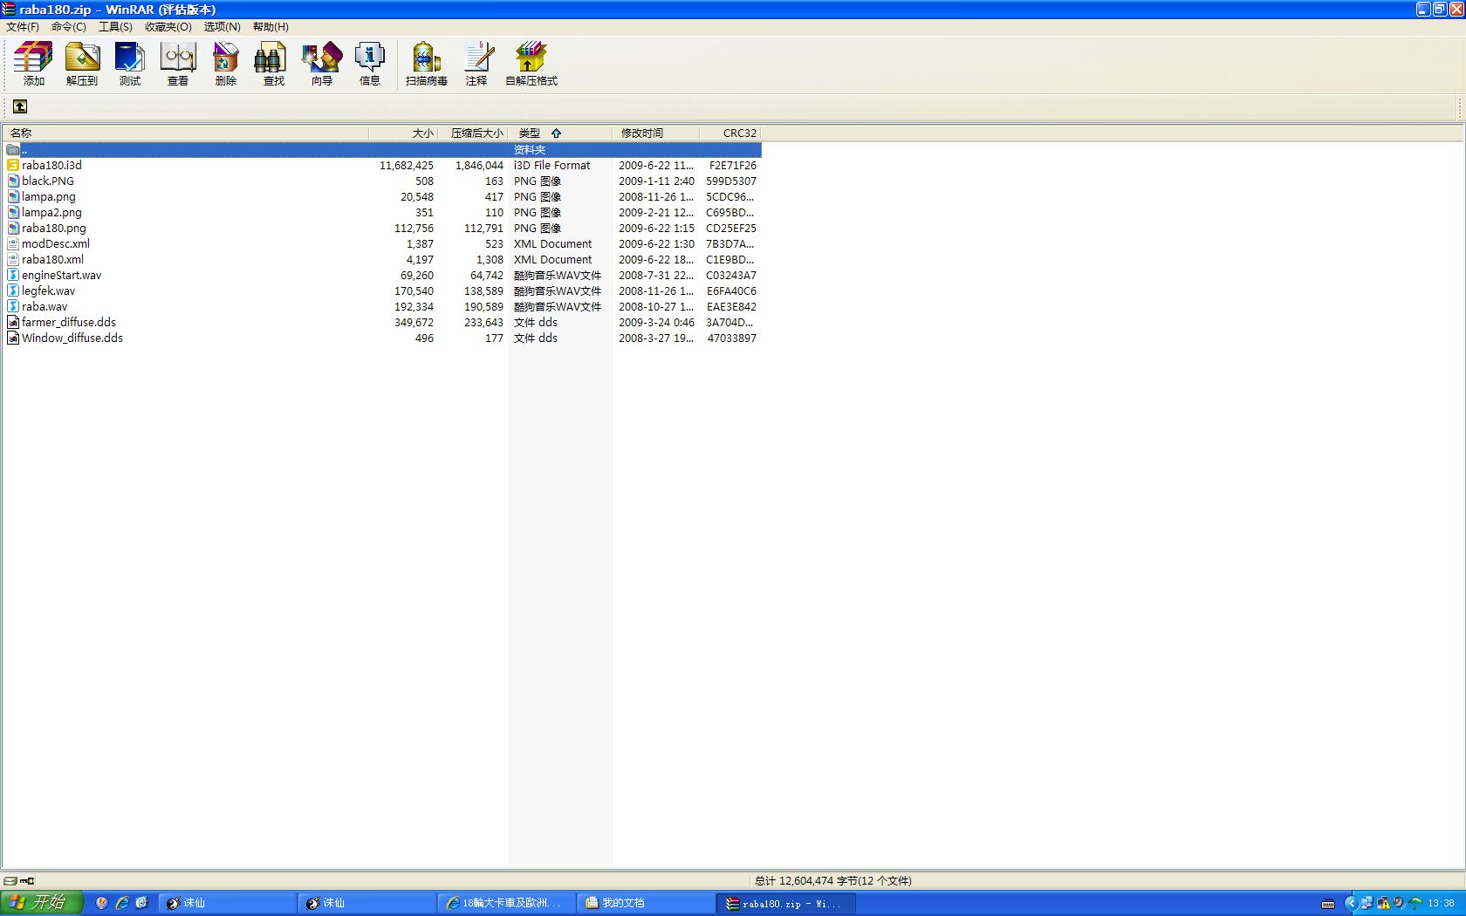Select the modDesc.xml file icon
1466x916 pixels.
pos(13,244)
